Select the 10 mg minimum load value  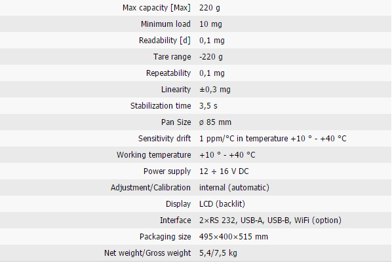coord(210,24)
